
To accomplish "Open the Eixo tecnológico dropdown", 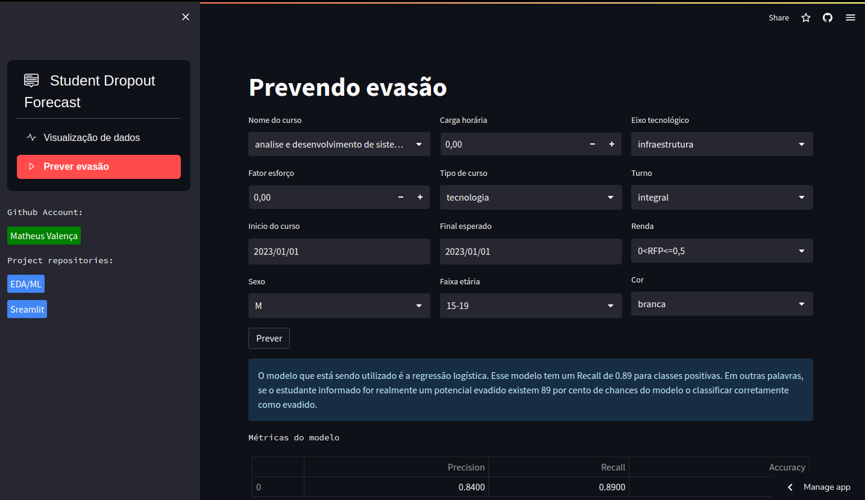I will 722,144.
